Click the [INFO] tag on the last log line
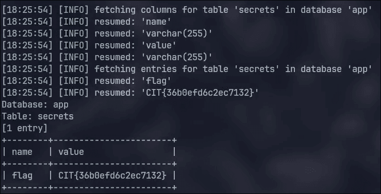 click(74, 93)
